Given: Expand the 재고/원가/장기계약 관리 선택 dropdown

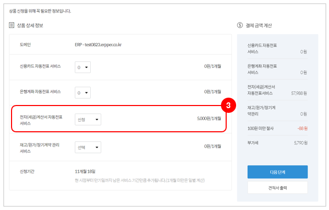Looking at the screenshot, I should point(88,148).
